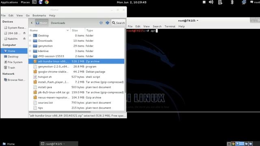The height and width of the screenshot is (146, 260).
Task: Select the jdk-8u5 tar archive icon
Action: (35, 92)
